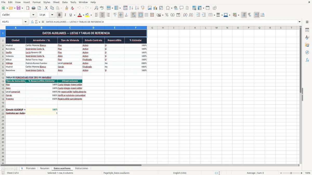Toggle Underline formatting
Image resolution: width=312 pixels, height=175 pixels.
pos(70,15)
